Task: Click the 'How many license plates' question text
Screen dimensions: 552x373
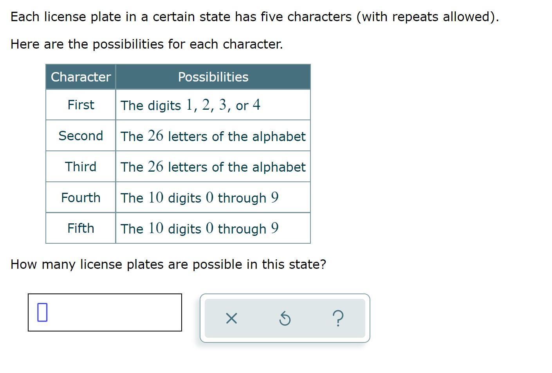Action: click(168, 264)
